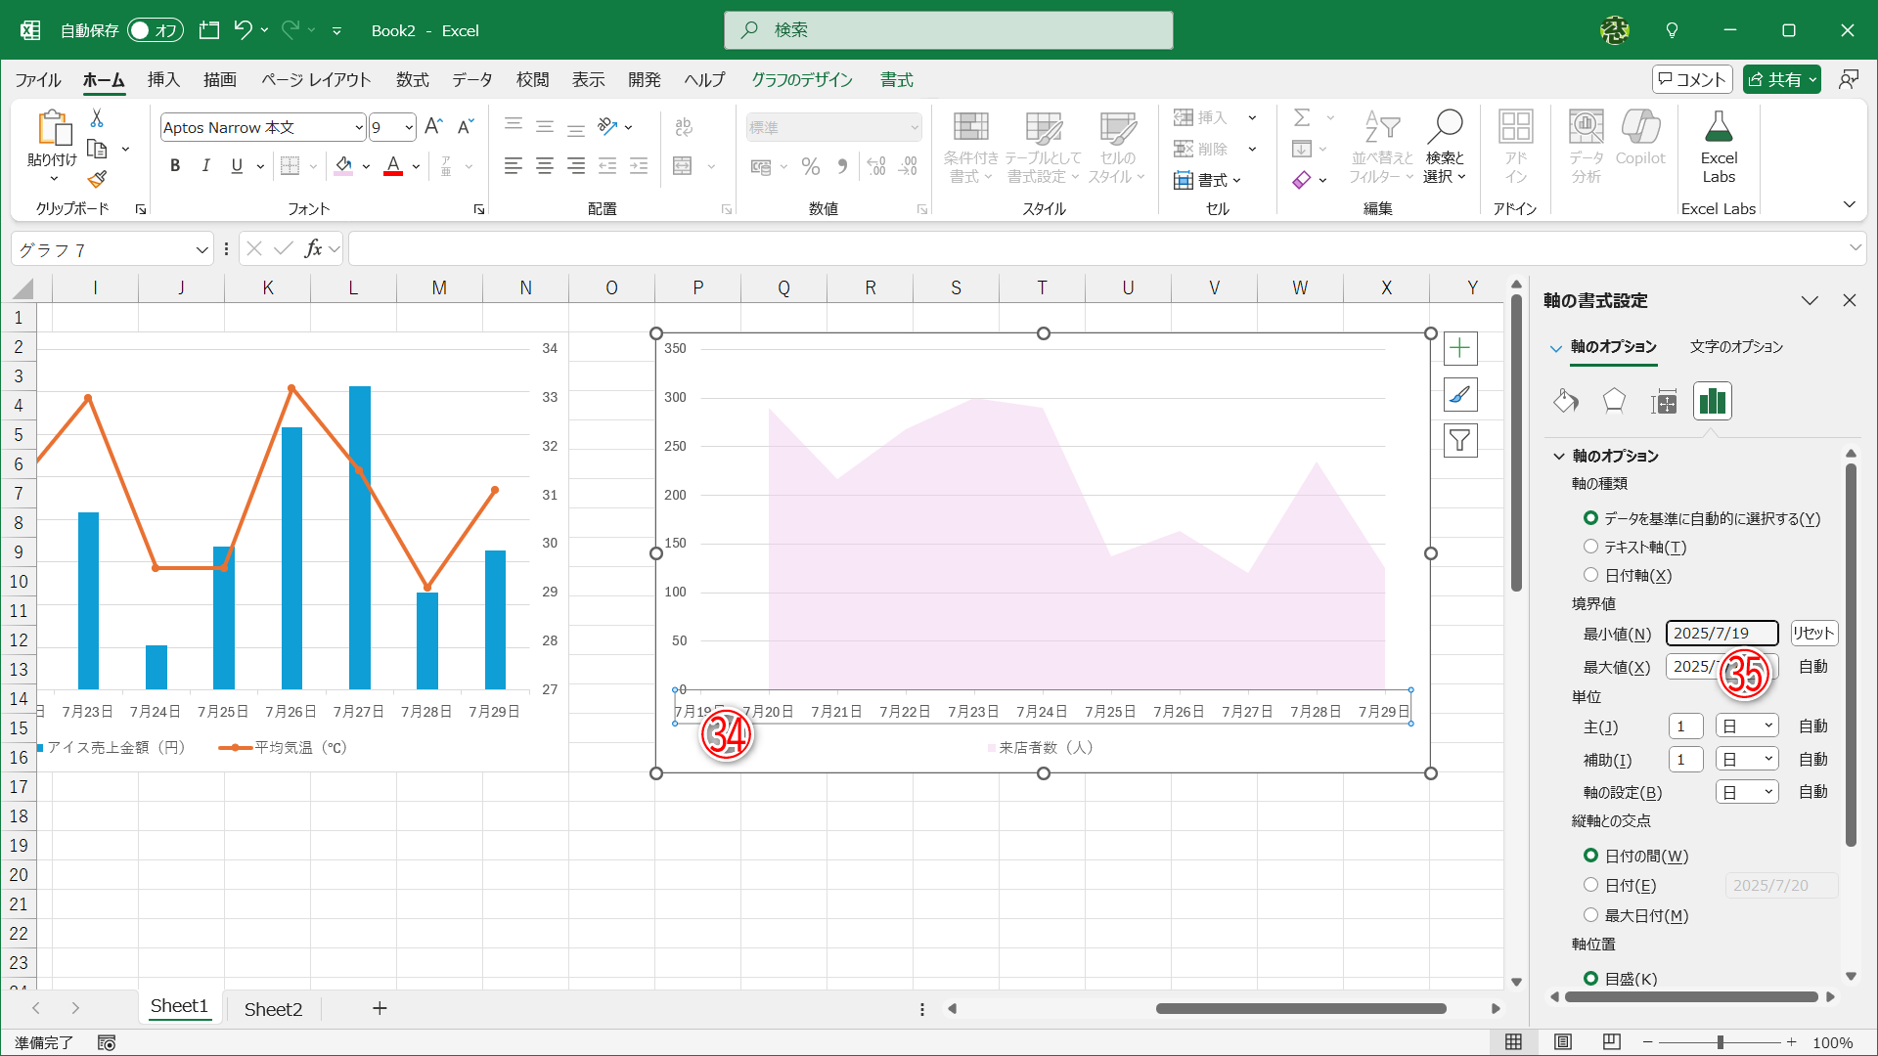Click the リセット button for minimum value
The image size is (1878, 1056).
pos(1813,634)
